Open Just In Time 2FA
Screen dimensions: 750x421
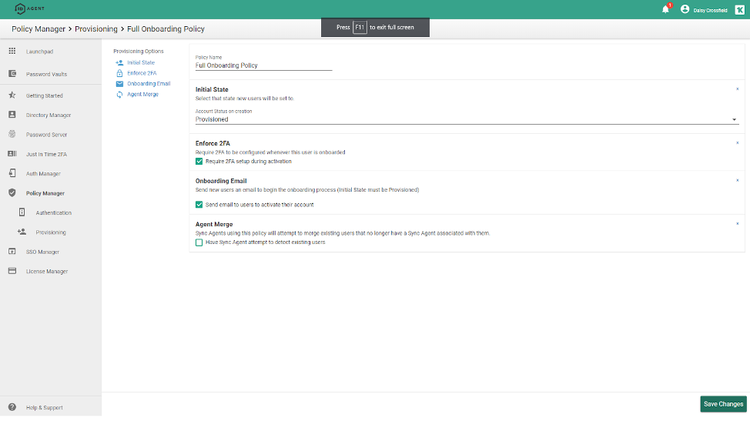coord(46,155)
